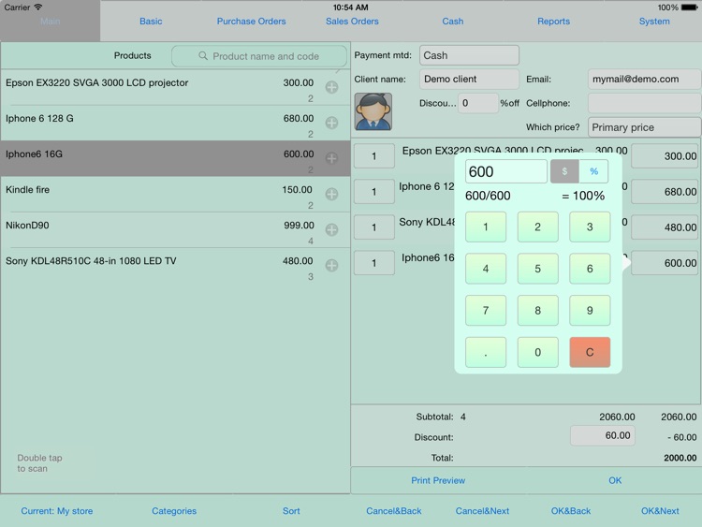Tap the keypad decimal point key
This screenshot has width=702, height=527.
tap(485, 352)
